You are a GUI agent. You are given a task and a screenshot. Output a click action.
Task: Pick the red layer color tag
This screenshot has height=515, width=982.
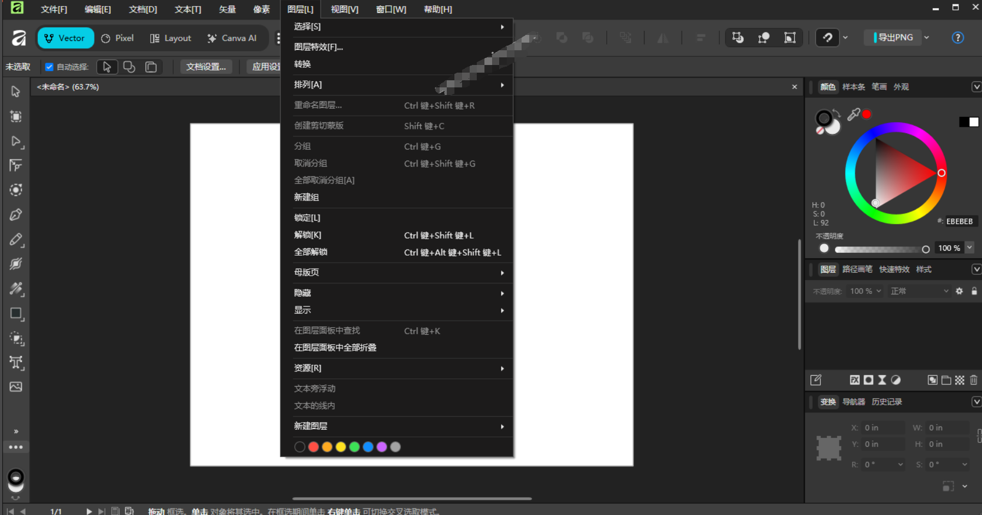tap(313, 447)
